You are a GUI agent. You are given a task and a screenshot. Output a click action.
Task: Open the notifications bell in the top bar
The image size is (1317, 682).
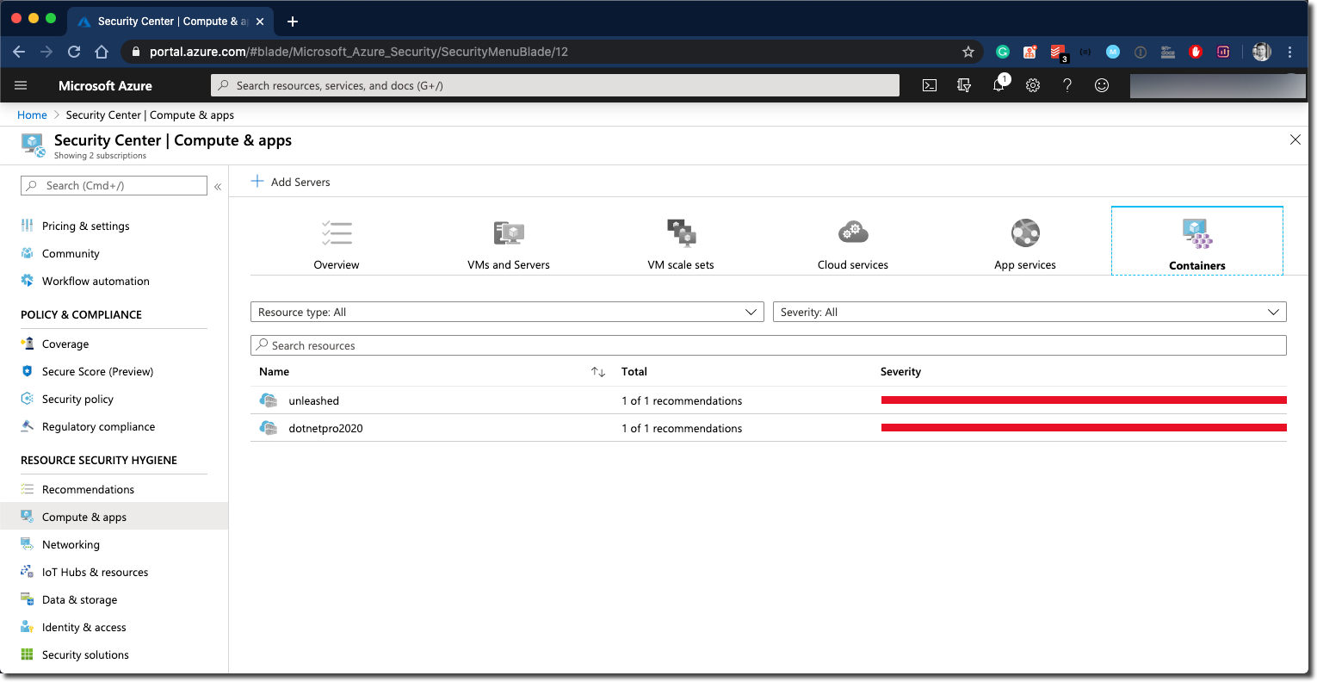[999, 85]
